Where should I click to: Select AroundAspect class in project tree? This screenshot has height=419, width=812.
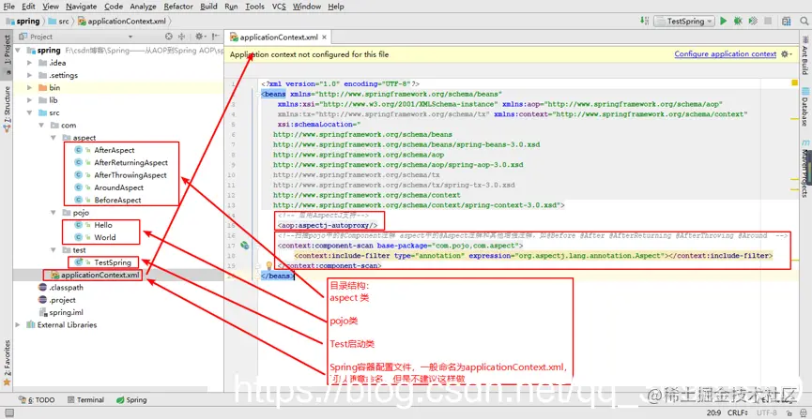118,187
